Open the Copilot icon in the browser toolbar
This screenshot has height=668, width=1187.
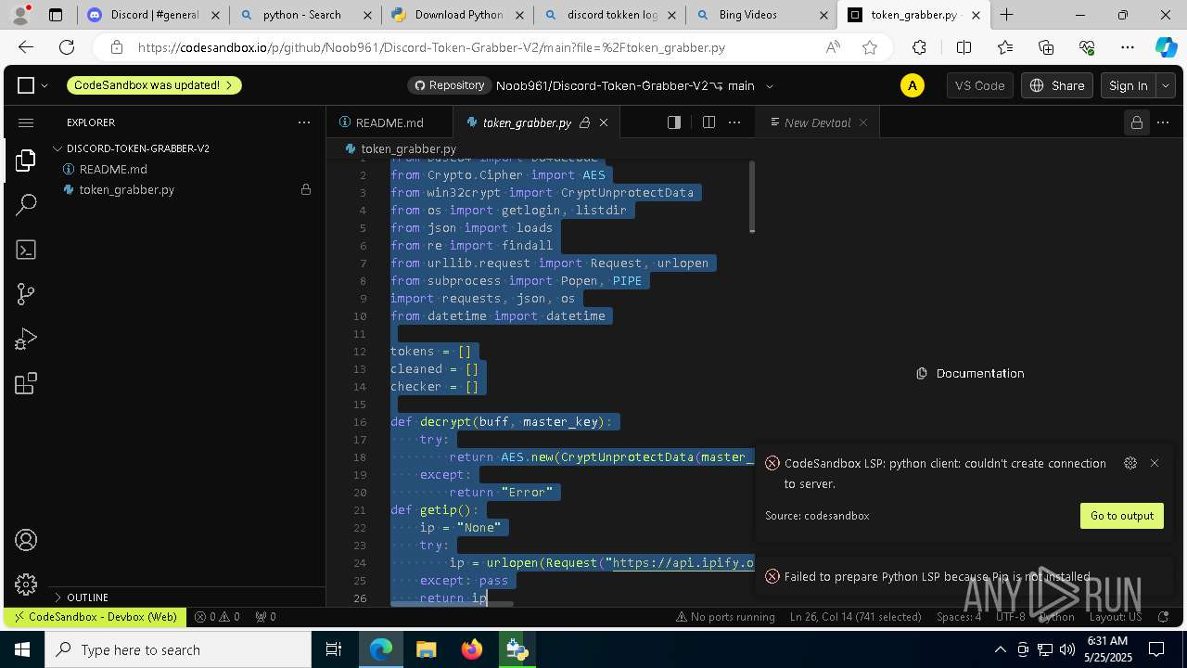(x=1166, y=47)
